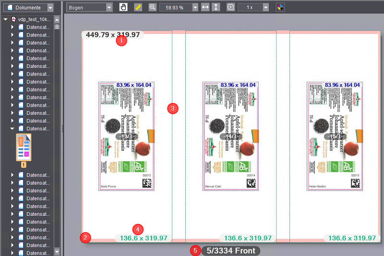The height and width of the screenshot is (256, 384).
Task: Click the serial number 00015
Action: click(355, 175)
